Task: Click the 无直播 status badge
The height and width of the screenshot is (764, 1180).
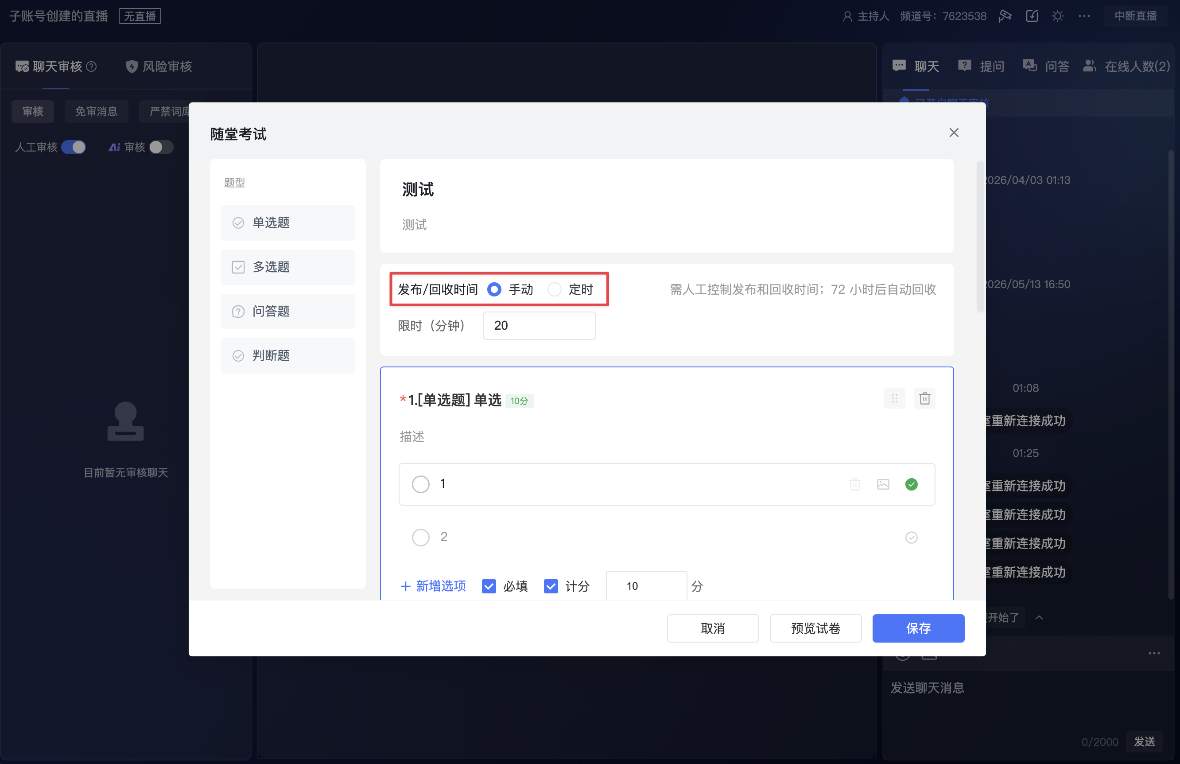Action: (x=140, y=16)
